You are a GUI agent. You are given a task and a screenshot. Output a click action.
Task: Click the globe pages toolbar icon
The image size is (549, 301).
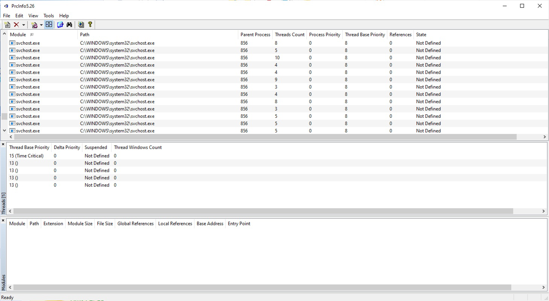click(x=81, y=25)
